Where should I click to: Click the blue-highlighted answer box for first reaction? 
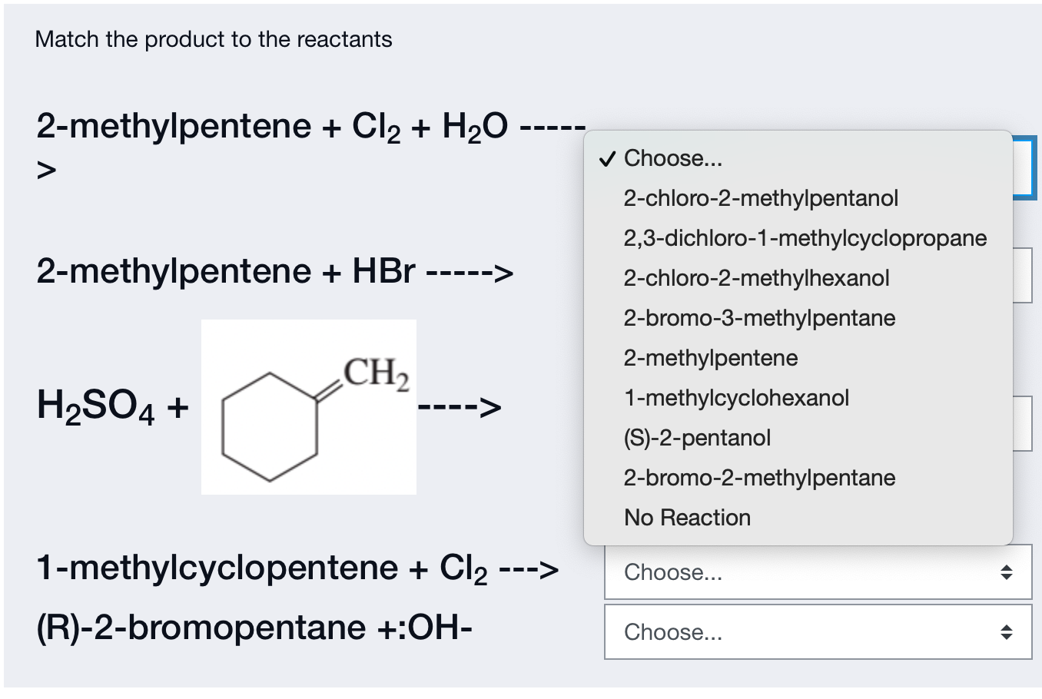click(1022, 167)
